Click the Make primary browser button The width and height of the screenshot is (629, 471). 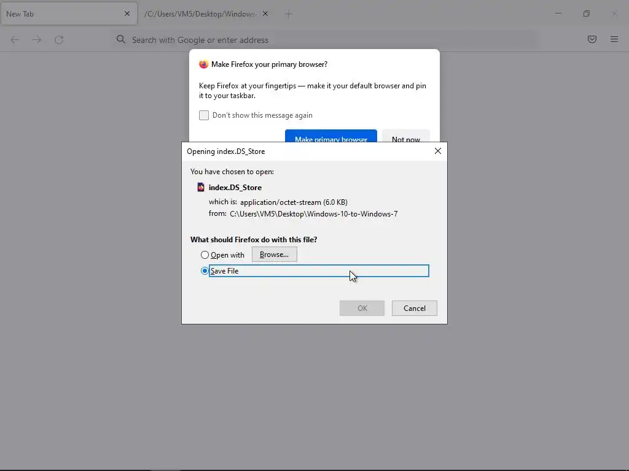click(331, 136)
